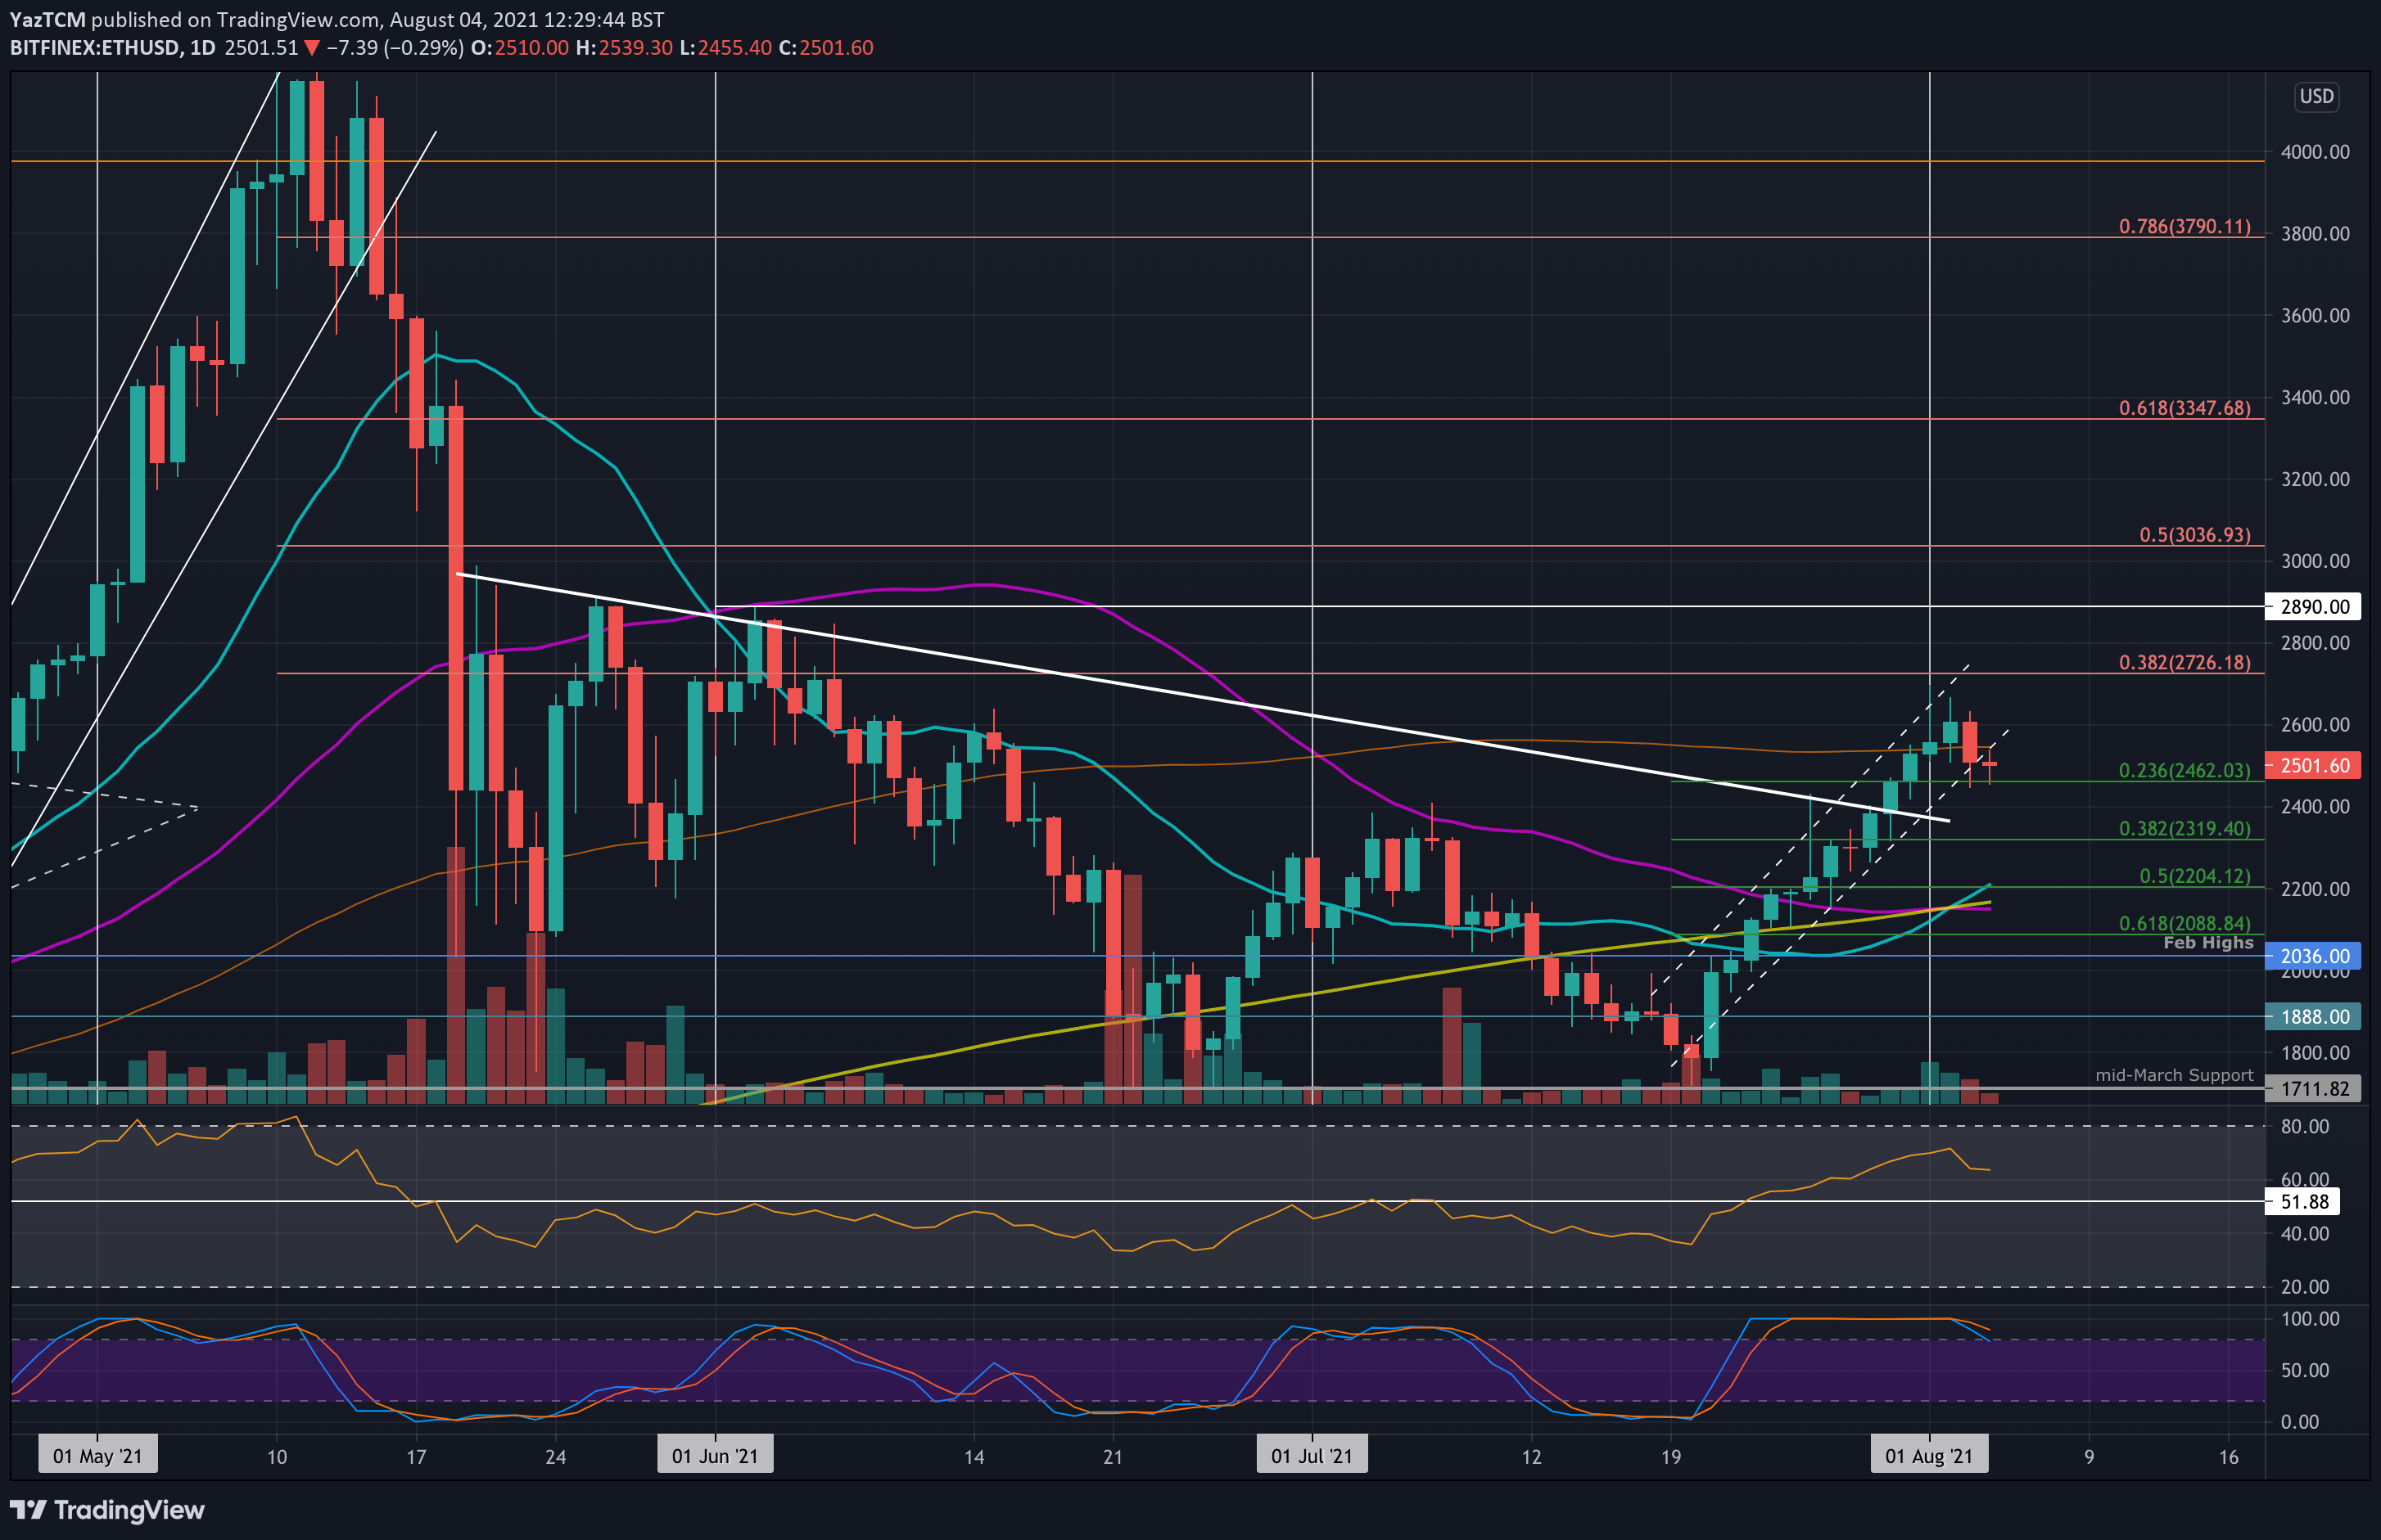Select the 0.618(3347.68) Fibonacci label
Screen dimensions: 2381x1540
tap(2184, 408)
